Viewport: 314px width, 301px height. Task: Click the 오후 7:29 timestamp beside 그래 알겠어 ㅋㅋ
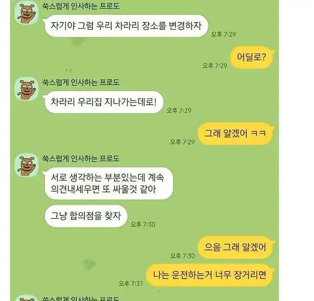point(182,142)
